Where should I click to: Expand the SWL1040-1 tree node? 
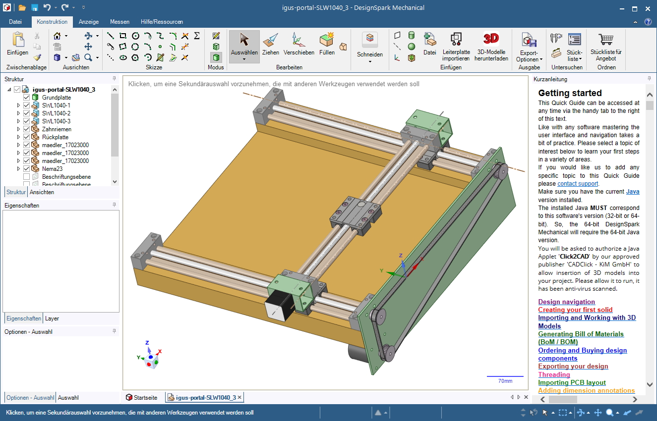tap(19, 105)
